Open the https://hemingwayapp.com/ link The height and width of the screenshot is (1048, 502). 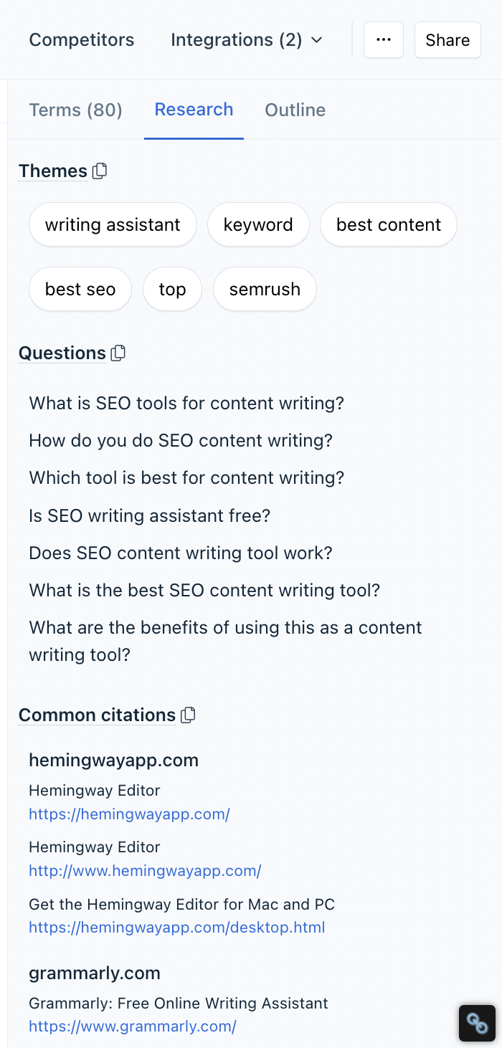point(129,814)
